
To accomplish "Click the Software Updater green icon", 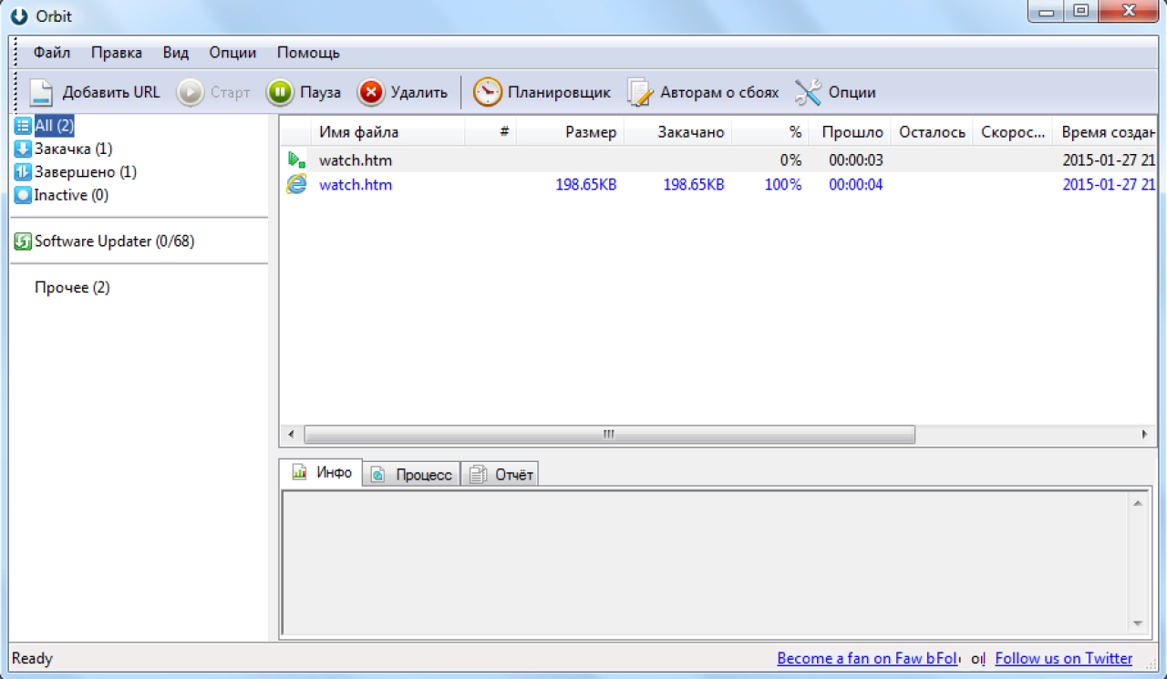I will coord(23,242).
